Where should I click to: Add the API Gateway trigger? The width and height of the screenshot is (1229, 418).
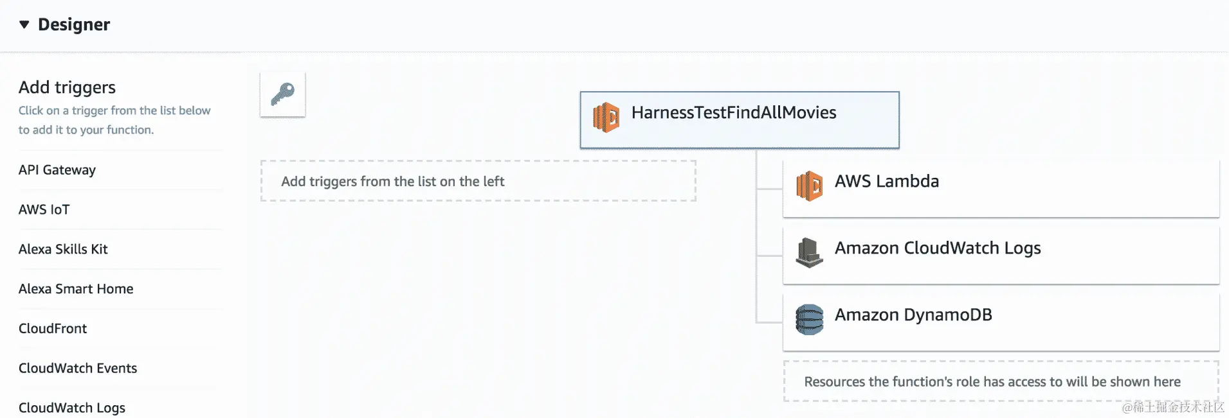(57, 170)
